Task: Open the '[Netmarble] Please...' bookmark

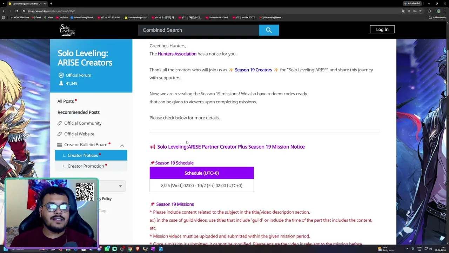Action: point(271,18)
